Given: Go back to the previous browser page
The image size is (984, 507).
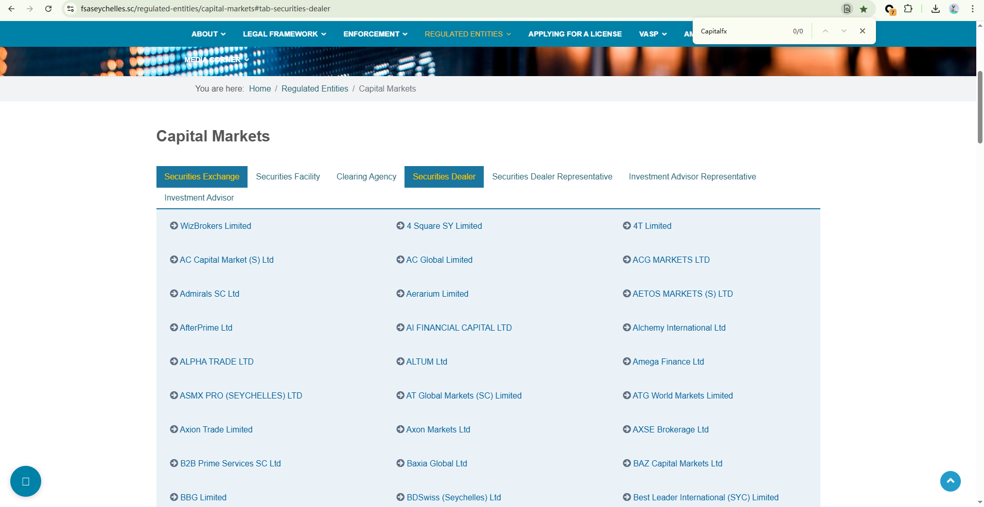Looking at the screenshot, I should (x=11, y=9).
